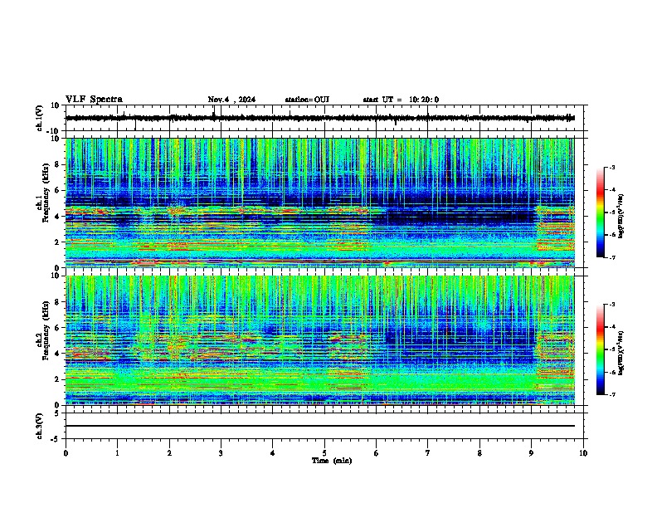Viewport: 657px width, 508px height.
Task: Click the time axis tick label "7"
Action: click(x=428, y=453)
